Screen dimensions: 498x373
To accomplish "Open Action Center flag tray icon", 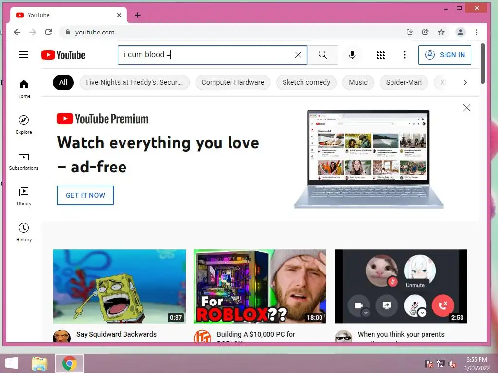I will pos(429,363).
